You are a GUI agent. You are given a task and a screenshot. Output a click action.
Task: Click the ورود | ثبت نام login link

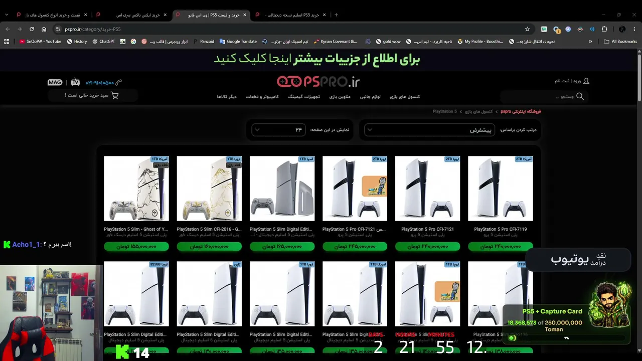tap(568, 81)
